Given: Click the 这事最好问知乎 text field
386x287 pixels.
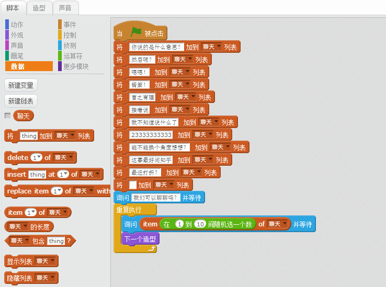Looking at the screenshot, I should 151,160.
